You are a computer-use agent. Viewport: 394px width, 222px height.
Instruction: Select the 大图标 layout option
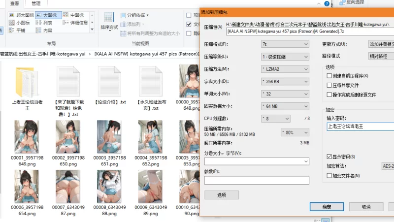[48, 15]
